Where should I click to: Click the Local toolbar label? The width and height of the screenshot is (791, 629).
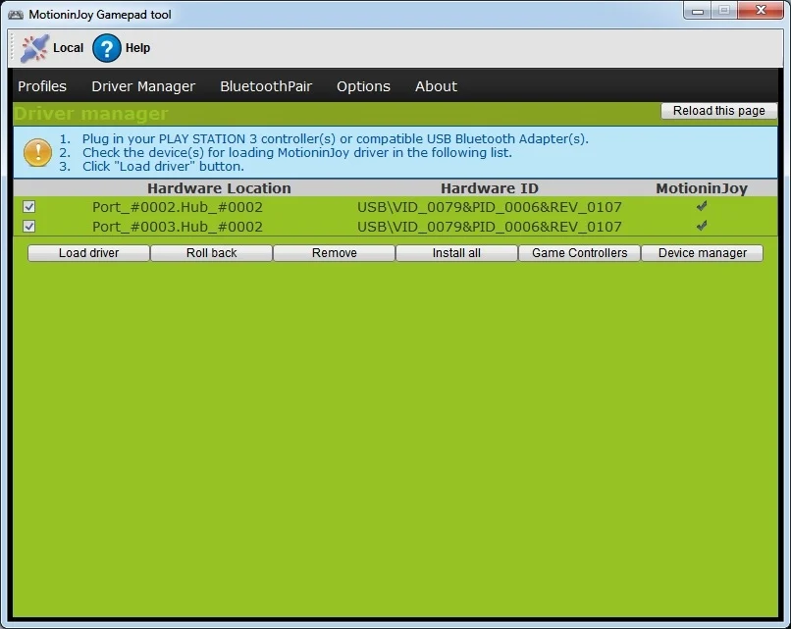pyautogui.click(x=68, y=48)
